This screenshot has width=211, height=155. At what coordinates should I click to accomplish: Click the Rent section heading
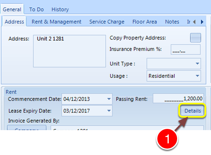pyautogui.click(x=11, y=92)
